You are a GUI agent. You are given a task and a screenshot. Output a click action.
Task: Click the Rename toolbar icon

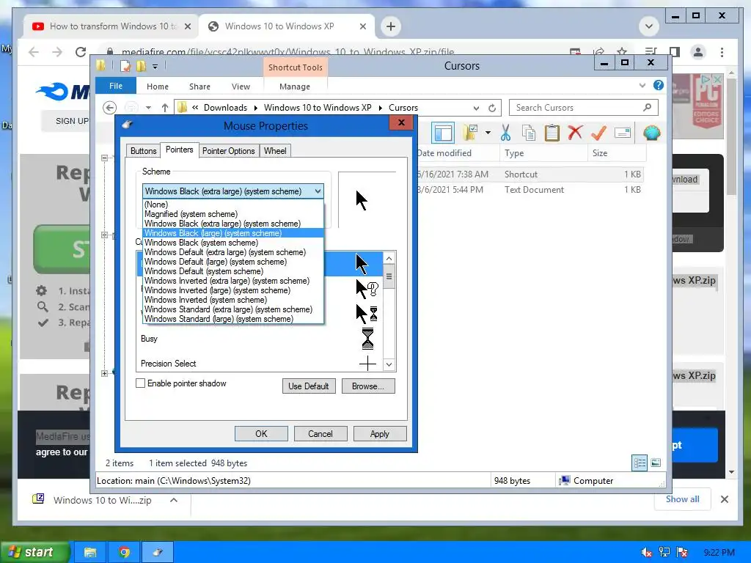(622, 133)
